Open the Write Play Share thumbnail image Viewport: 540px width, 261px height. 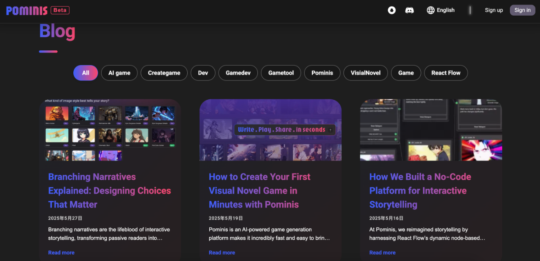point(270,130)
